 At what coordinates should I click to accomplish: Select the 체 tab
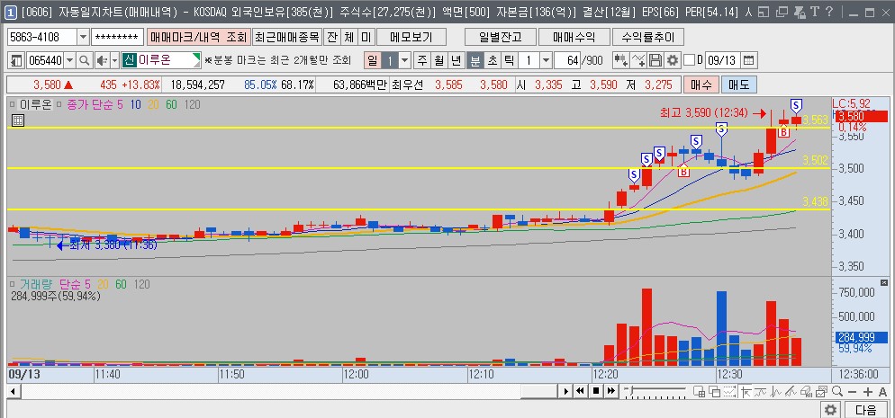pyautogui.click(x=348, y=38)
